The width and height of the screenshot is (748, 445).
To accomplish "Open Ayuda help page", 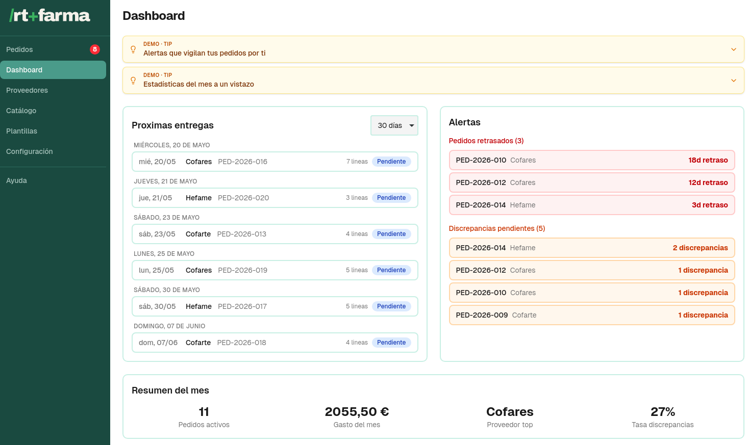I will click(x=53, y=180).
